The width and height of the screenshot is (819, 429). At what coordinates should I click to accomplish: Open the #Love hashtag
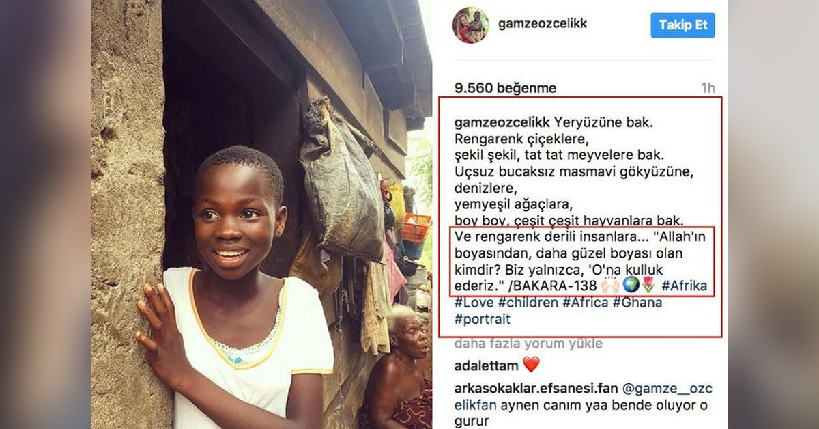click(x=476, y=302)
